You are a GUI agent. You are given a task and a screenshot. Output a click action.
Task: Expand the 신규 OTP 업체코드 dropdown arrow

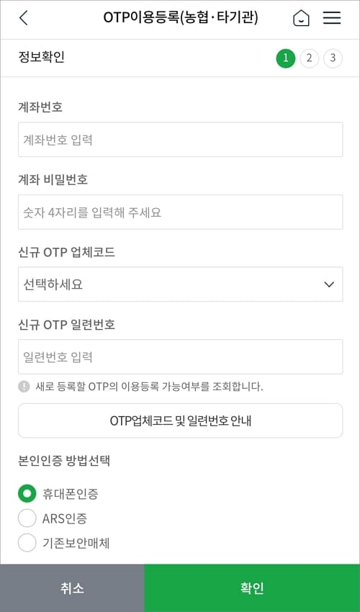(x=329, y=284)
